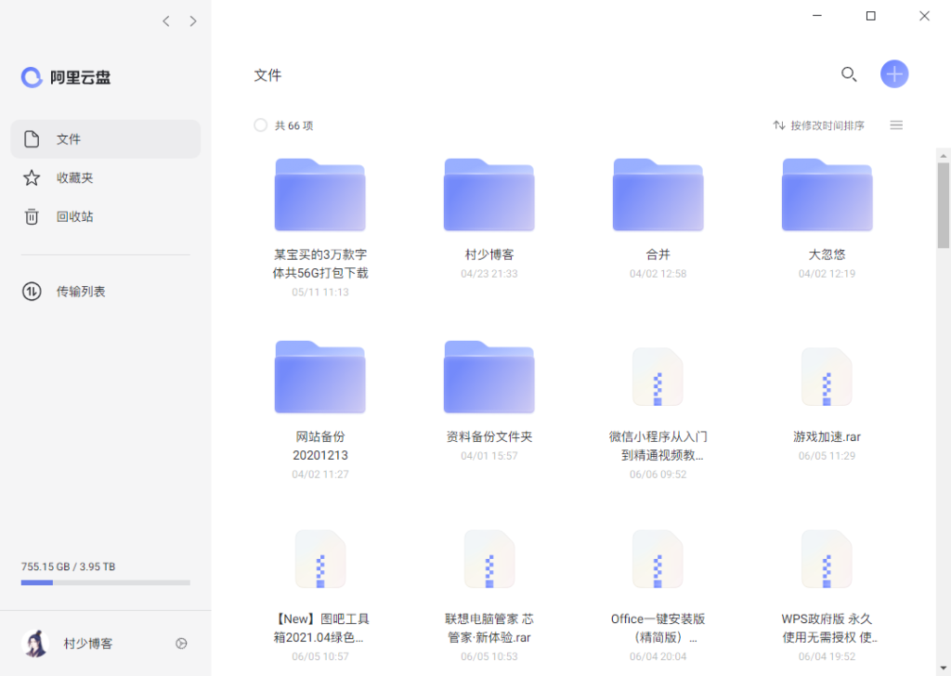The height and width of the screenshot is (676, 951).
Task: Click the date 05/11 11:13
Action: (x=320, y=292)
